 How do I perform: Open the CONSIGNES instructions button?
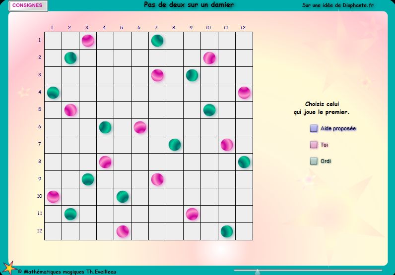[27, 5]
